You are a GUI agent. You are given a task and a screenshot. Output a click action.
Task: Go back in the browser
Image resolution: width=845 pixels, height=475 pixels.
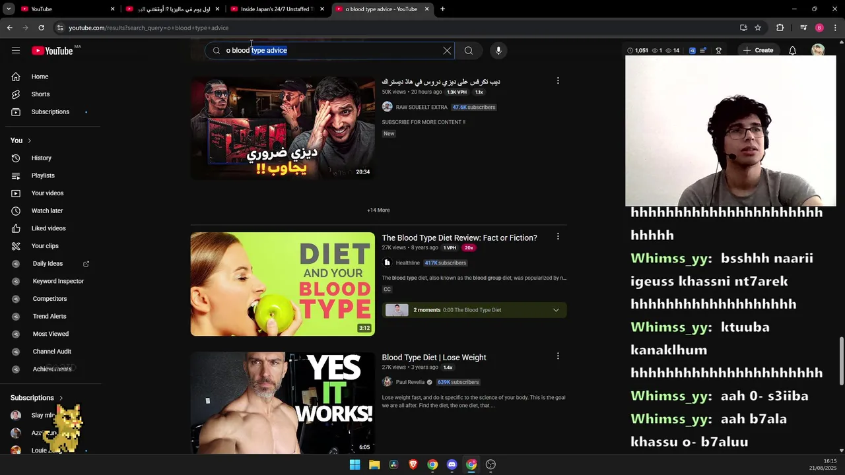click(10, 28)
